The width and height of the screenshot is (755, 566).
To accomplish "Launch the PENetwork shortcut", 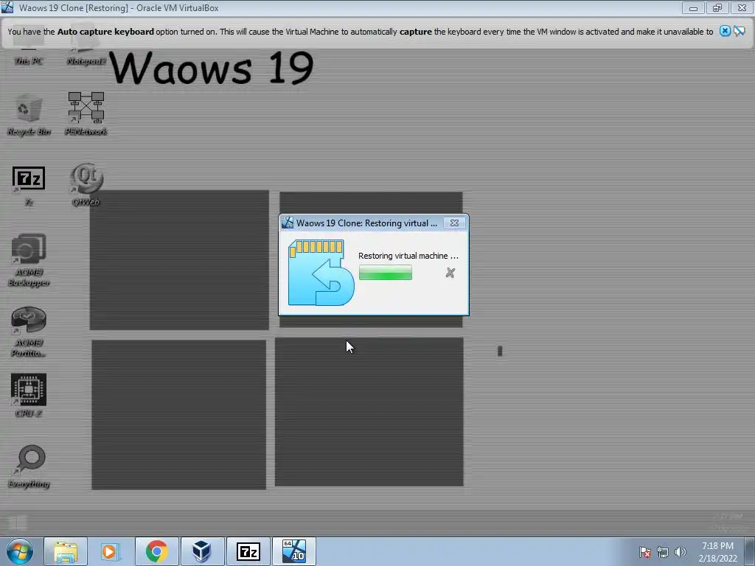I will [86, 114].
